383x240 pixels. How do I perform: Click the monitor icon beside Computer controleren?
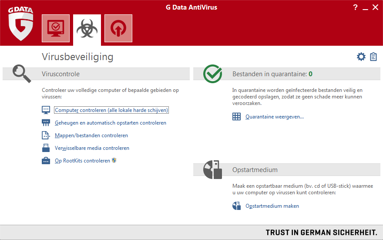click(x=46, y=110)
